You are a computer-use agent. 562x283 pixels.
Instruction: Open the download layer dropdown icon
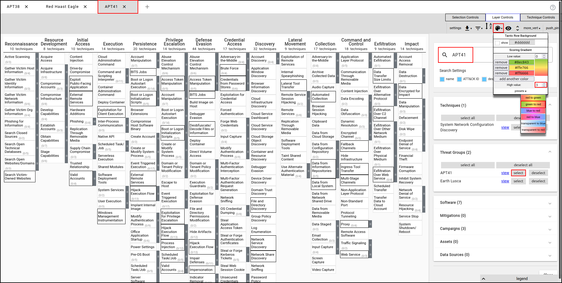pyautogui.click(x=468, y=28)
